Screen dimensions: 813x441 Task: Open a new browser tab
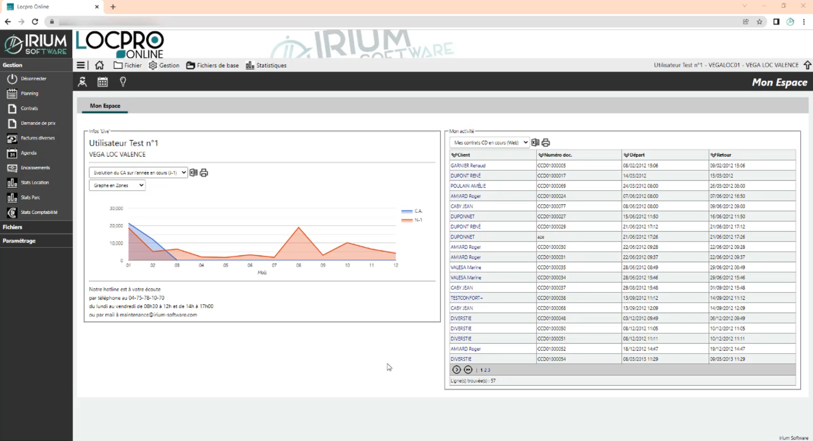113,7
